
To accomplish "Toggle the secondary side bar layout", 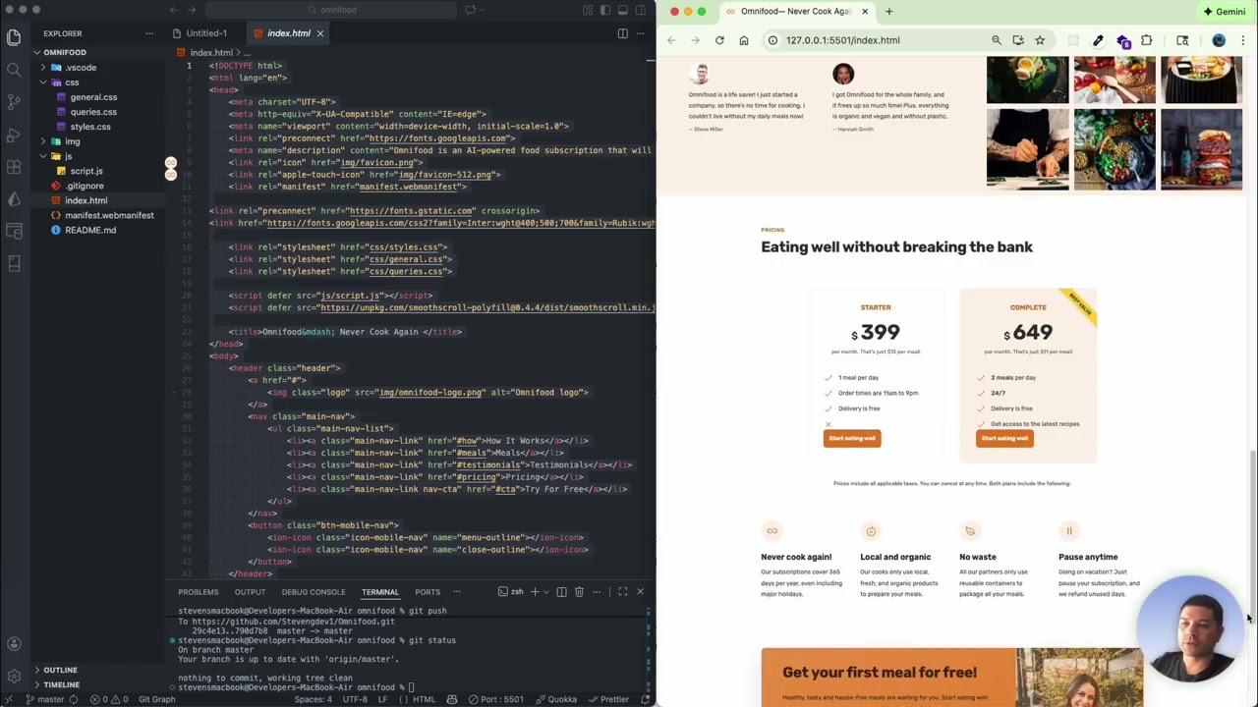I will 641,10.
